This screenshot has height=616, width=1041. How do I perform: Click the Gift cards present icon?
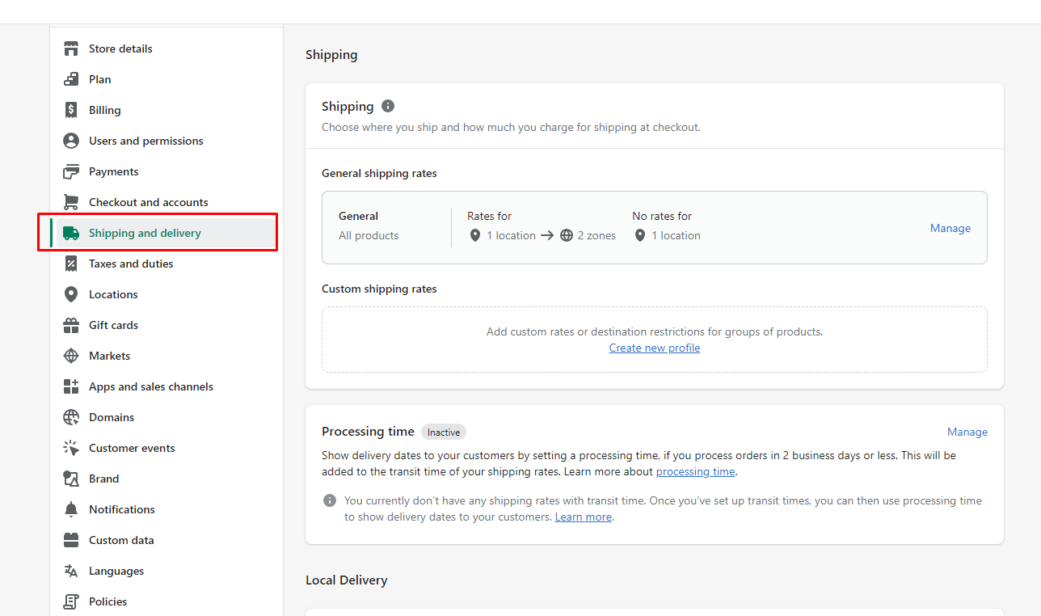click(x=71, y=325)
